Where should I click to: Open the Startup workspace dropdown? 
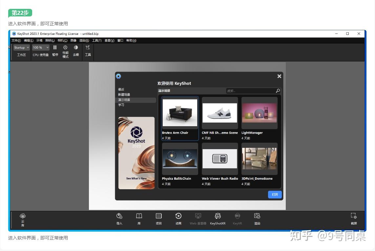click(21, 47)
